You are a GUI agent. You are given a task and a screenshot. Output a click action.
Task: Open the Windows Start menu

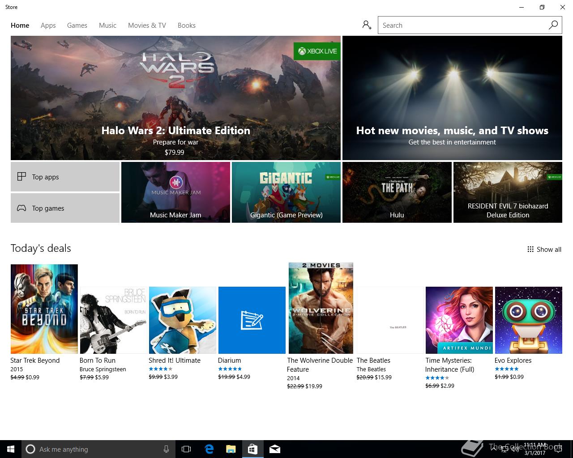[x=11, y=449]
